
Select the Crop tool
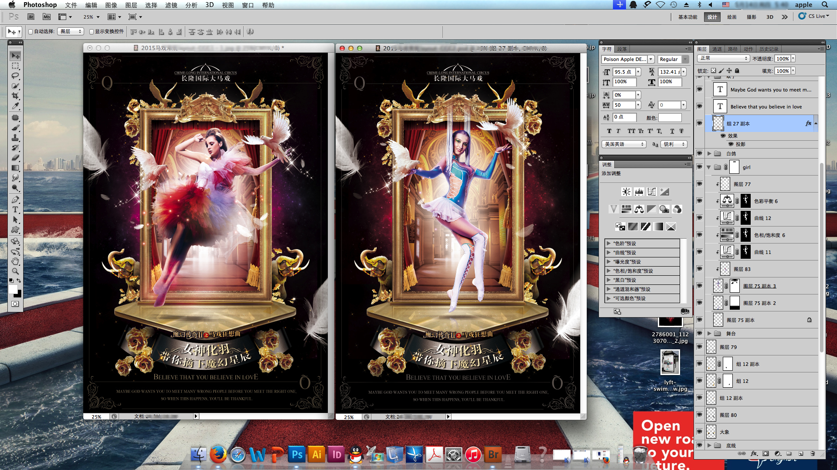[x=15, y=95]
